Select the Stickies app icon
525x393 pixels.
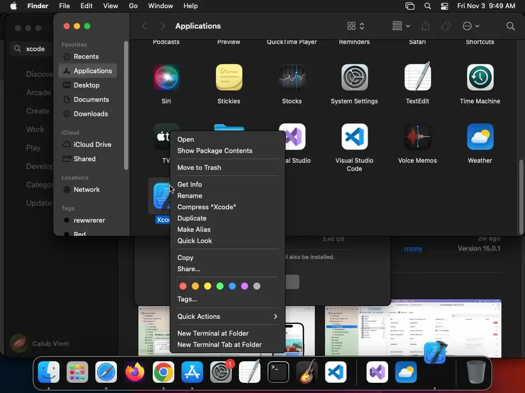(x=229, y=77)
